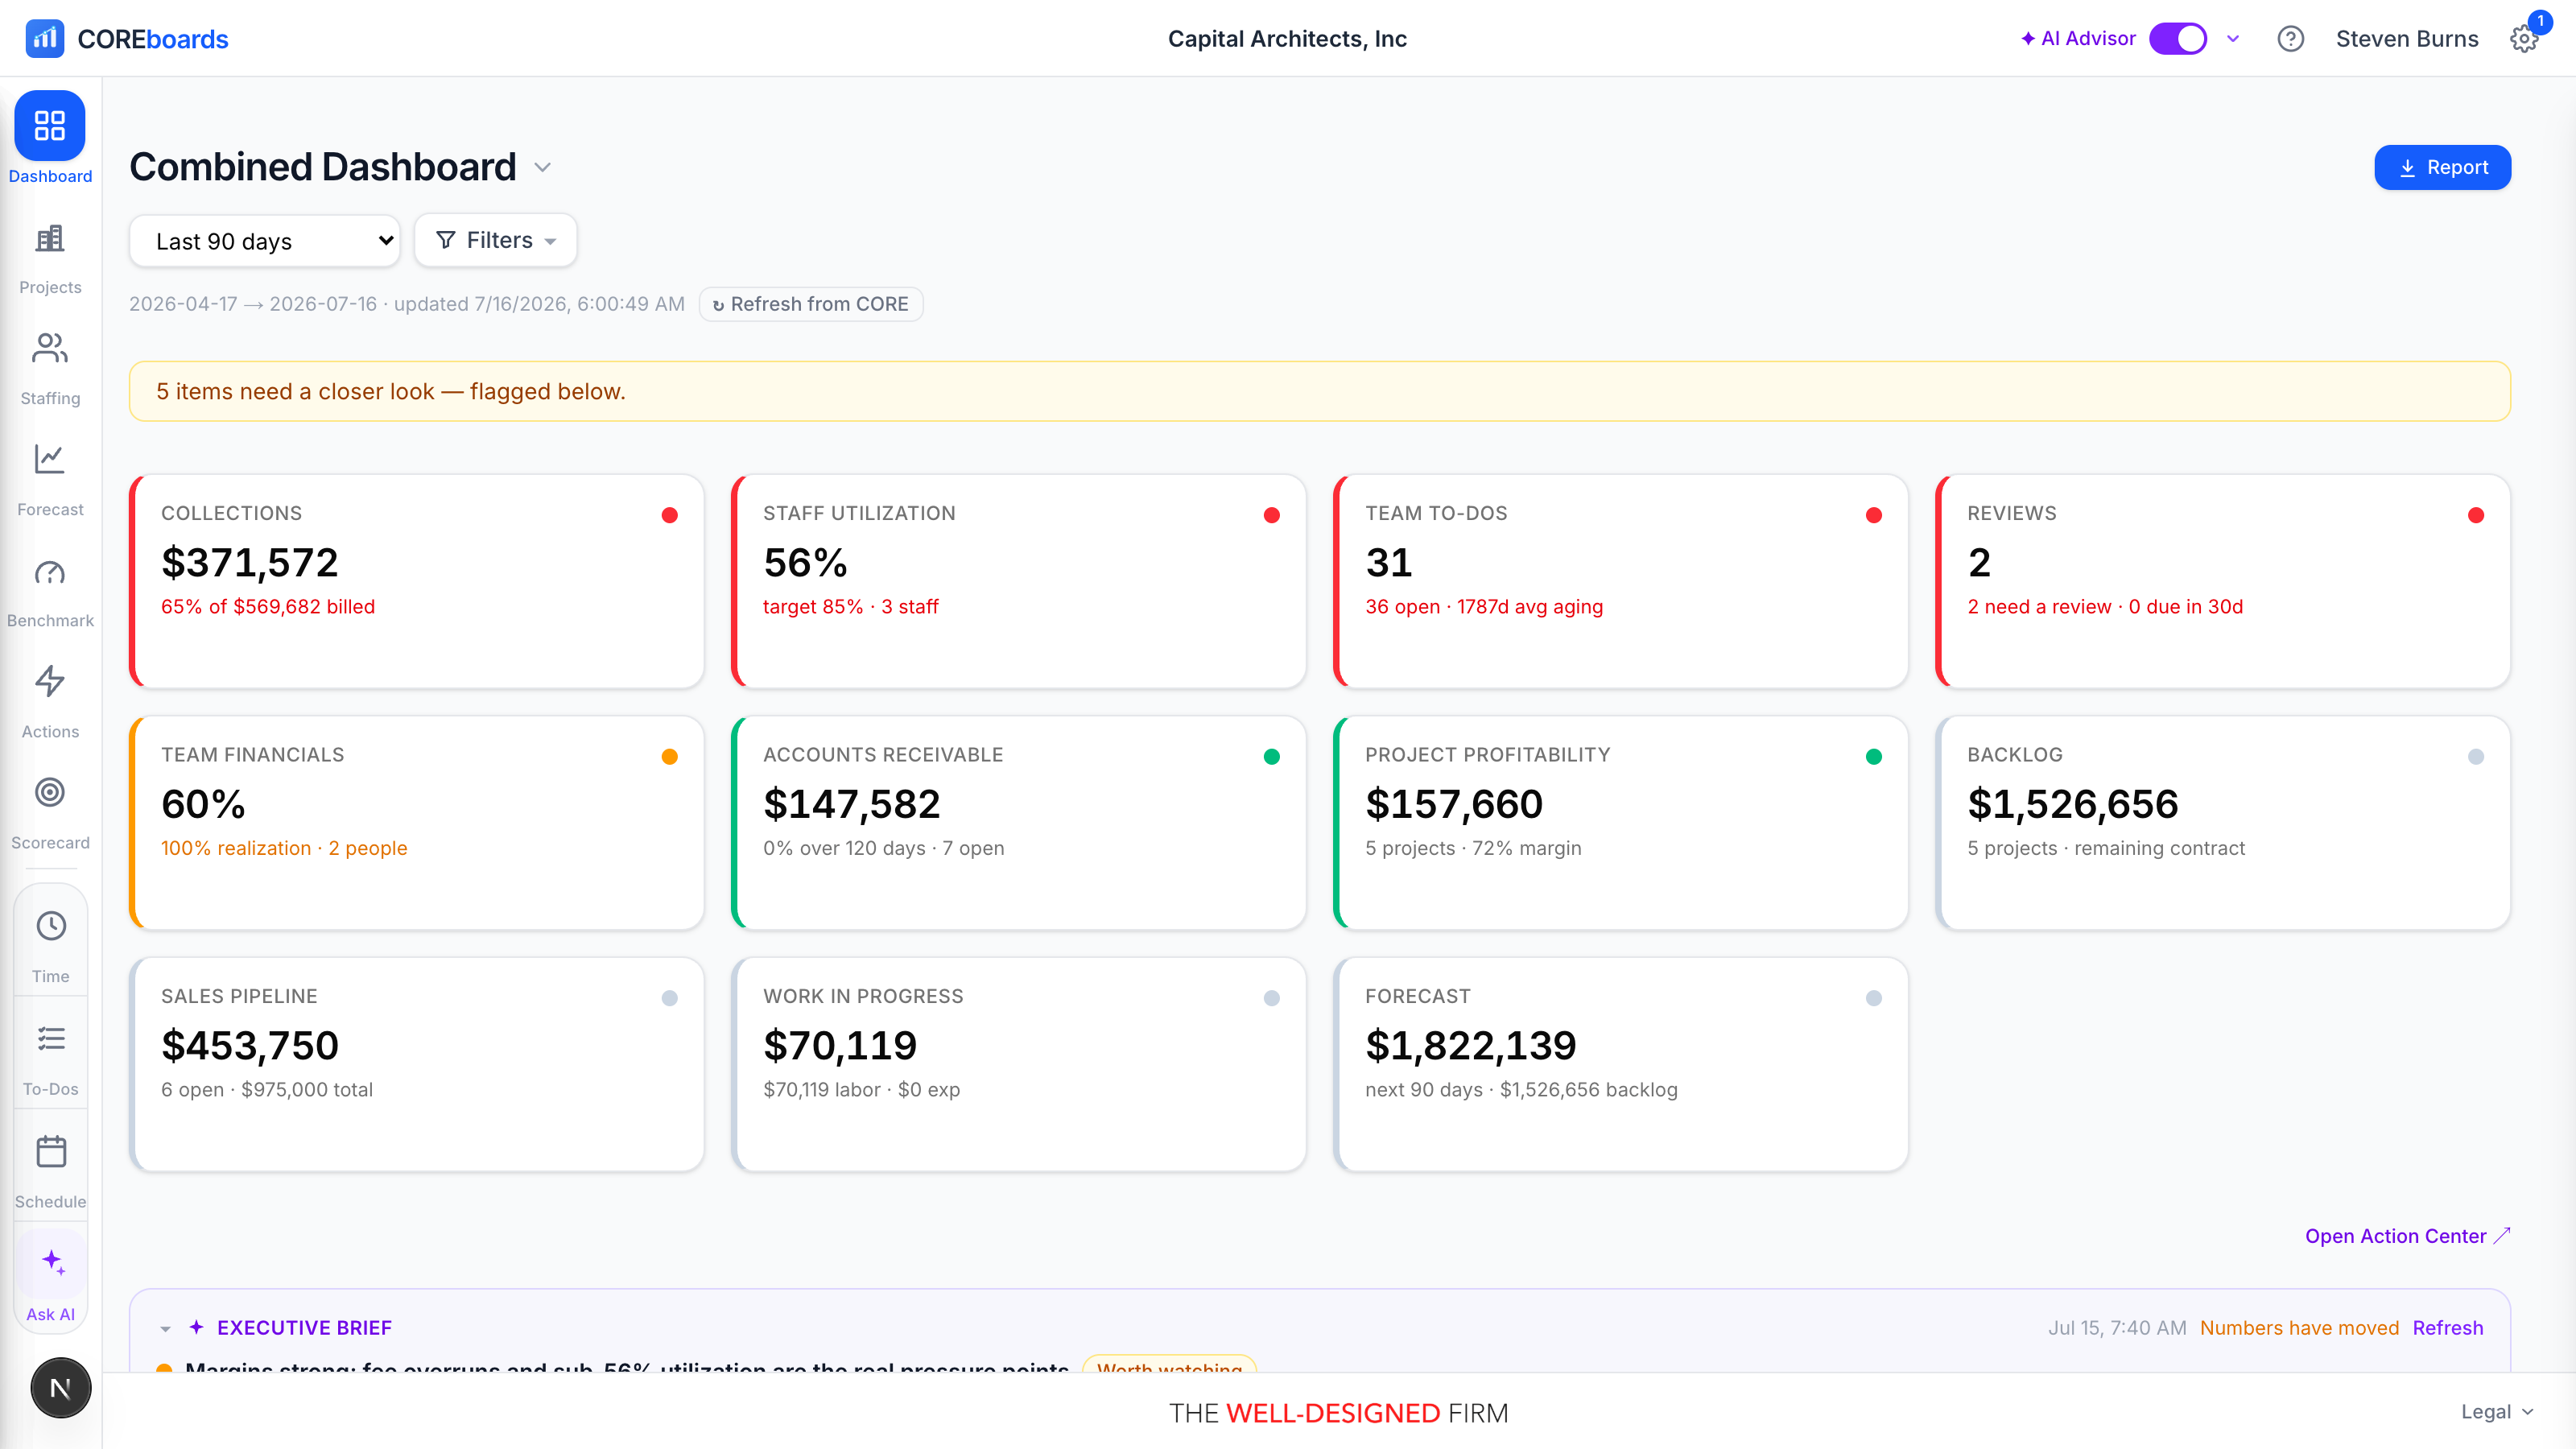The width and height of the screenshot is (2576, 1449).
Task: Click the Report download button
Action: (2442, 167)
